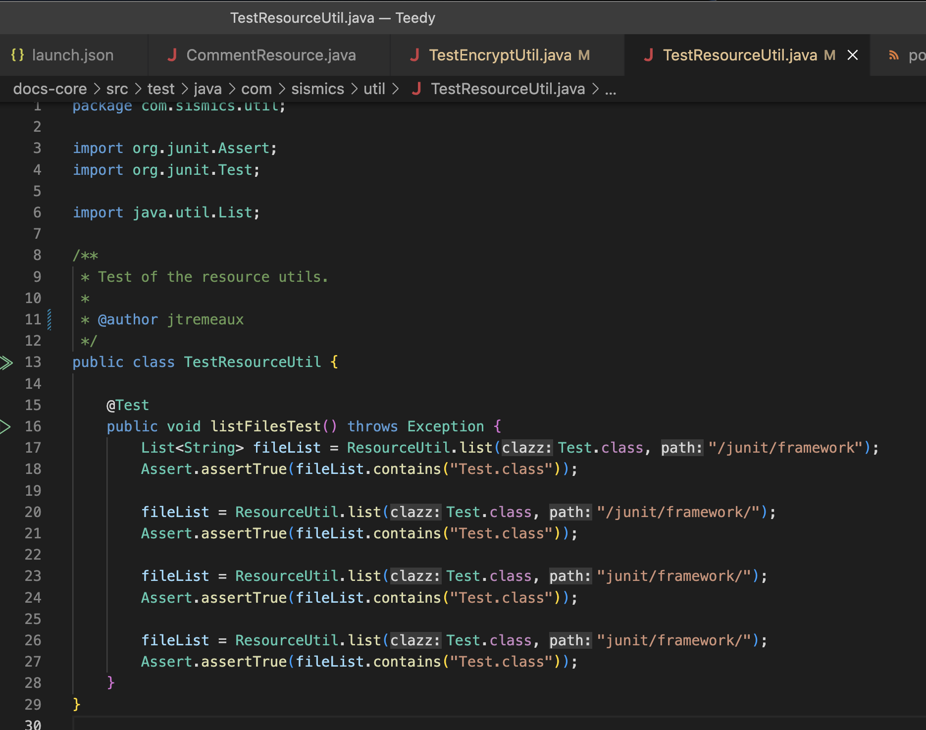Click the Java icon on TestResourceUtil.java tab
The image size is (926, 730).
click(649, 55)
